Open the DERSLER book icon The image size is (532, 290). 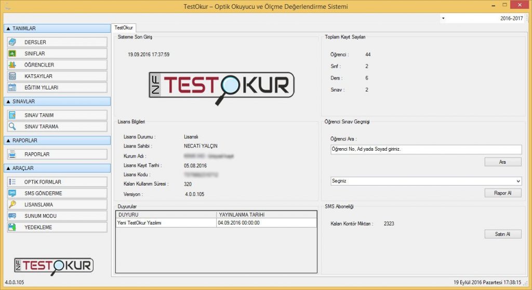(x=12, y=42)
